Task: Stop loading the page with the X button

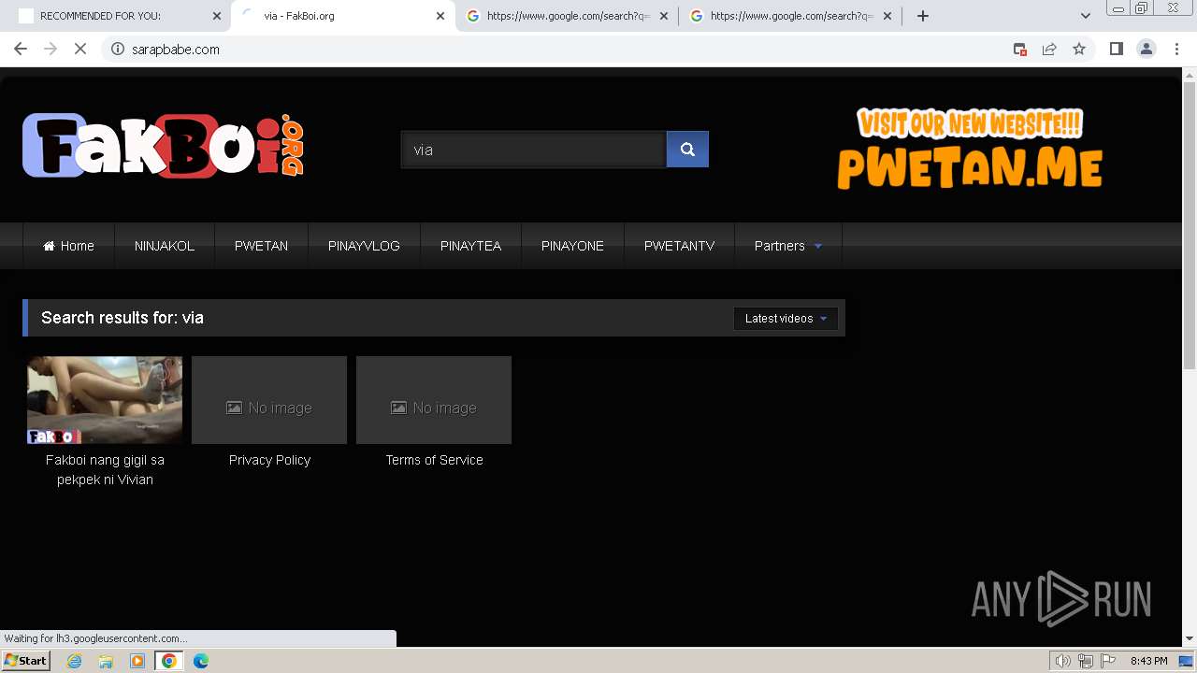Action: tap(80, 50)
